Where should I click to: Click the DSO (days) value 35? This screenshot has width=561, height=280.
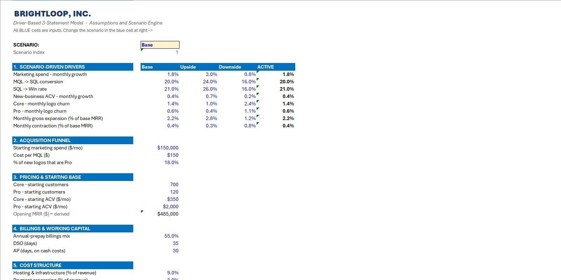(176, 243)
